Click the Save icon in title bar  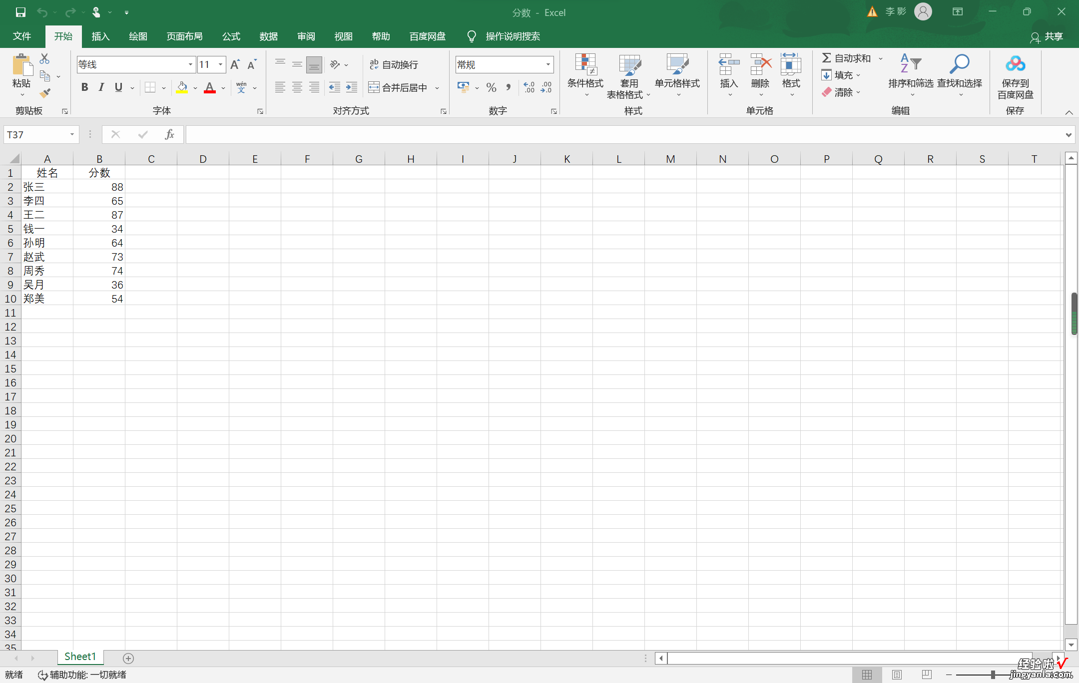click(20, 12)
